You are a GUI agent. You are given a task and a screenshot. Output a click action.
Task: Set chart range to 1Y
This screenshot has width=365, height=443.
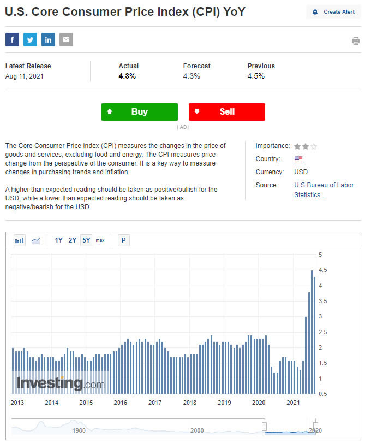(x=58, y=240)
